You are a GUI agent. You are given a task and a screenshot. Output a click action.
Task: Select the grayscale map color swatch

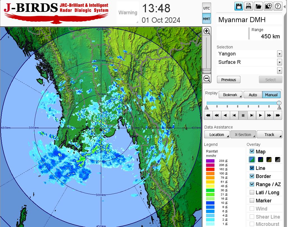tap(278, 160)
